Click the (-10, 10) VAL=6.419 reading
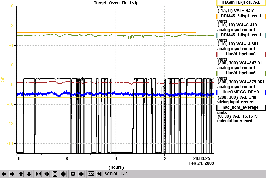This screenshot has height=178, width=266. click(237, 25)
